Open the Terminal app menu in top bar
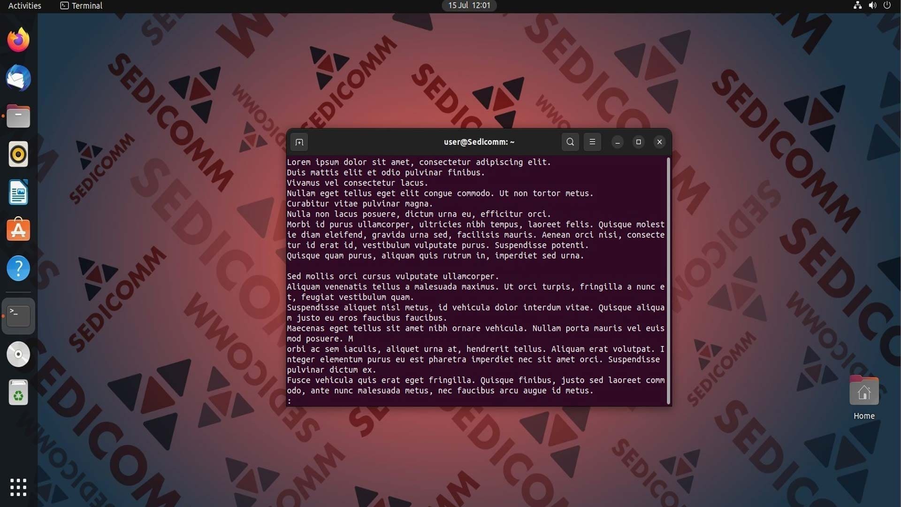 (81, 6)
